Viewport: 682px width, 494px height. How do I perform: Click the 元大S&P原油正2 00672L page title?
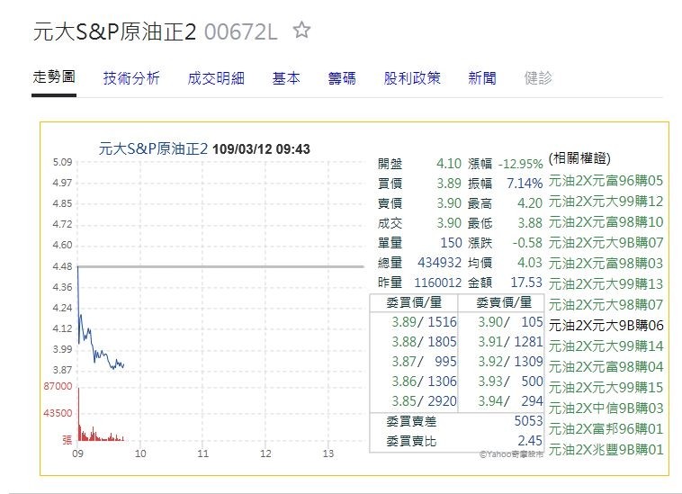(155, 31)
